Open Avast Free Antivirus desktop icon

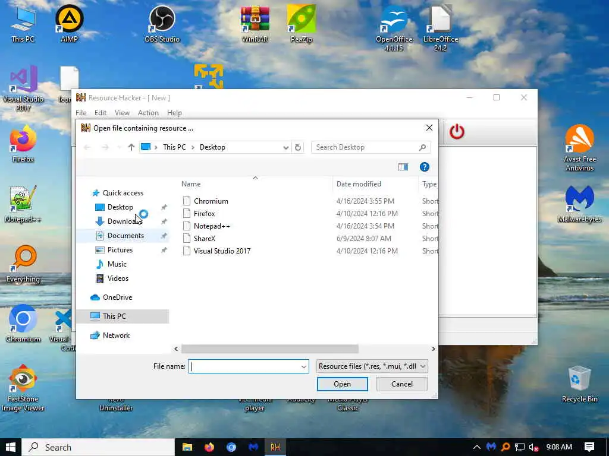click(x=579, y=147)
